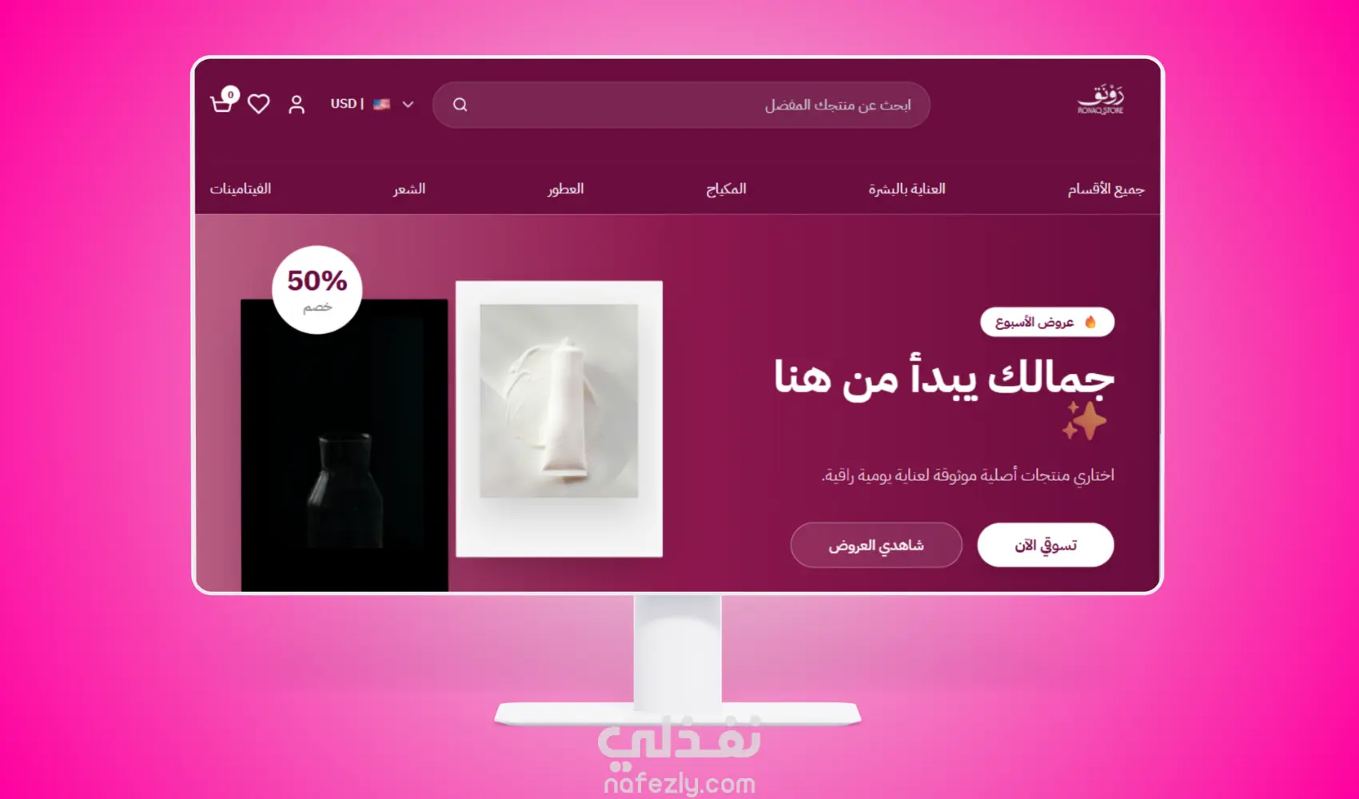Open the user account icon
The image size is (1359, 799).
(297, 105)
